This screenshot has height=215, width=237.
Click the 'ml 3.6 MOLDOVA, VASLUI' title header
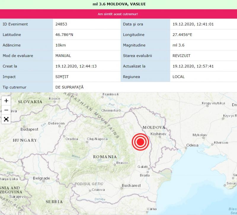pos(118,4)
